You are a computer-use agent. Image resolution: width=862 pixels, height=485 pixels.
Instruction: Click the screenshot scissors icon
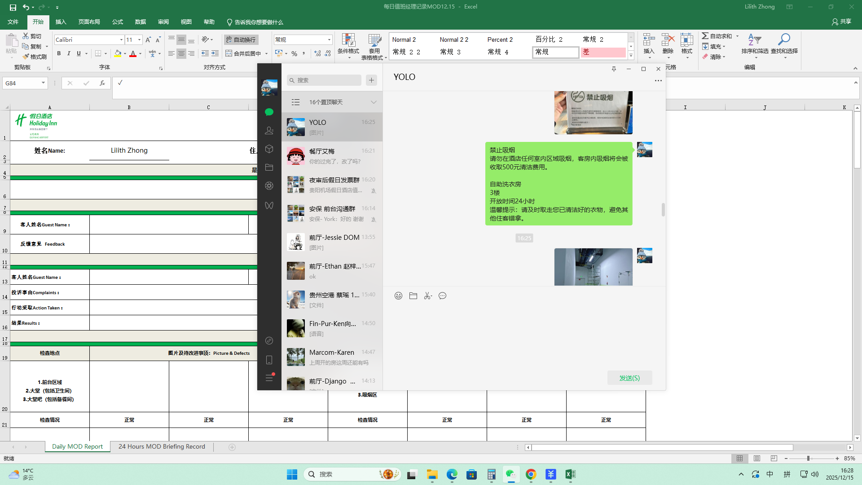[427, 296]
